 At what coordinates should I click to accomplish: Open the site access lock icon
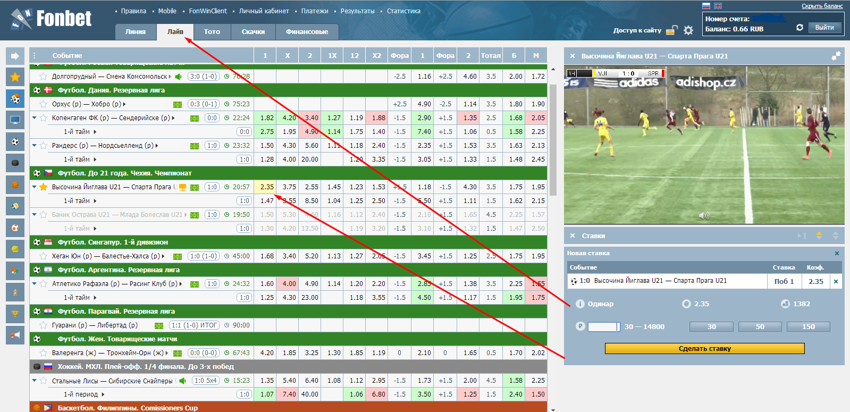coord(672,30)
